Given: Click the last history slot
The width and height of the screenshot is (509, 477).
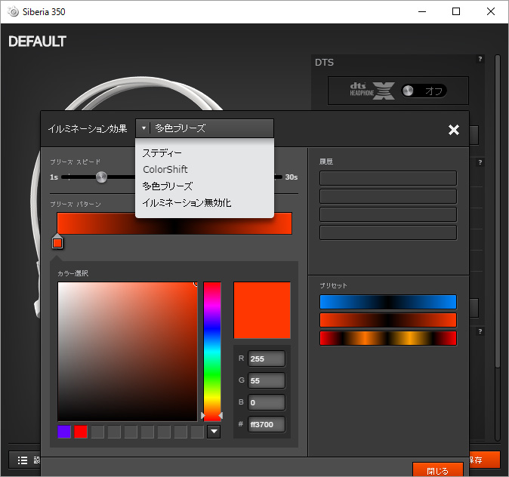Looking at the screenshot, I should [x=388, y=232].
